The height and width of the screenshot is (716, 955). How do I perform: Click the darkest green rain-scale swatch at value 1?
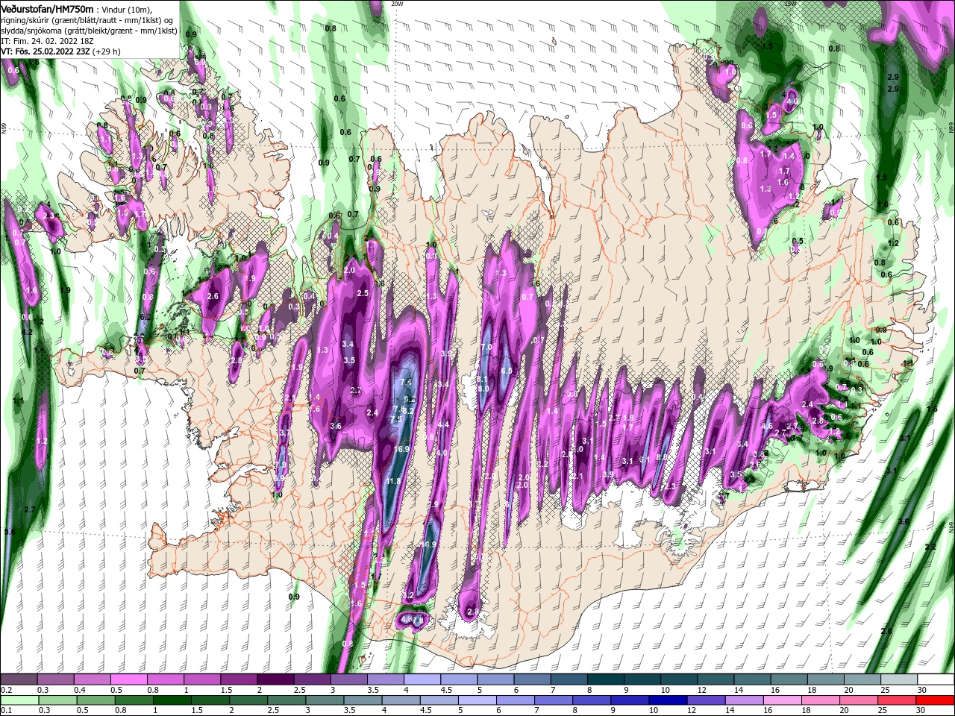171,700
